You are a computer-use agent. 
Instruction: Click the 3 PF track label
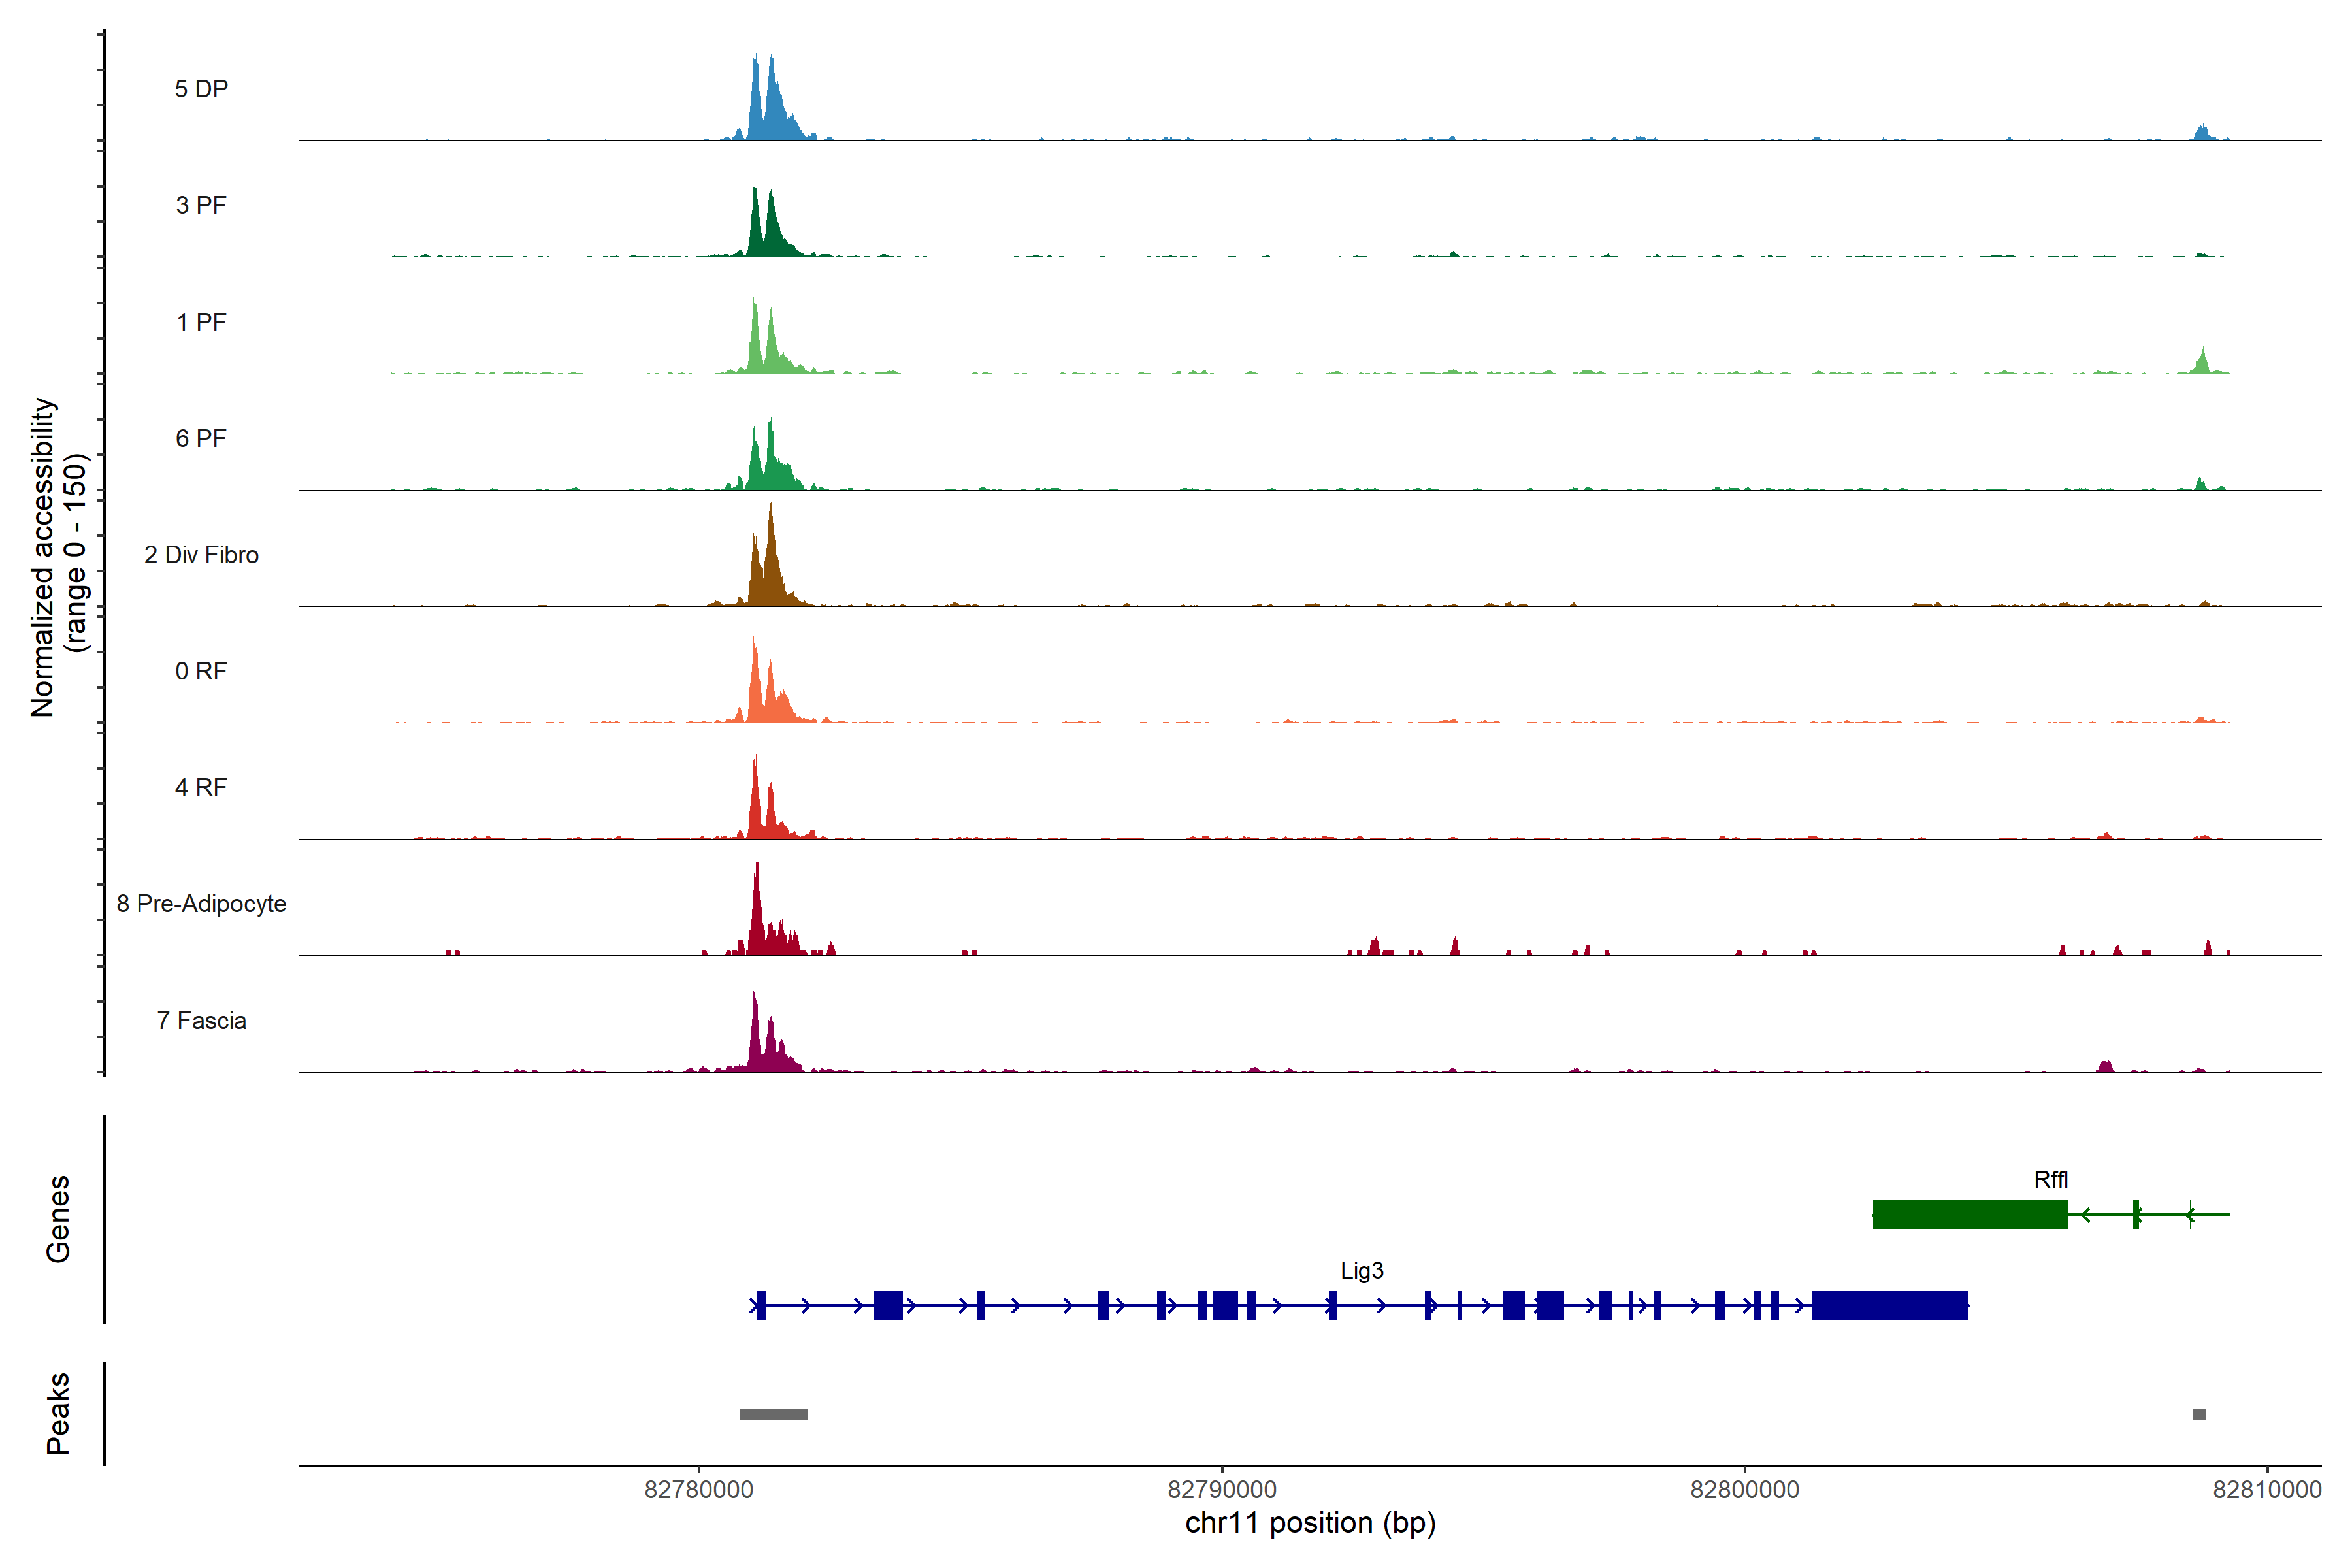pos(201,205)
